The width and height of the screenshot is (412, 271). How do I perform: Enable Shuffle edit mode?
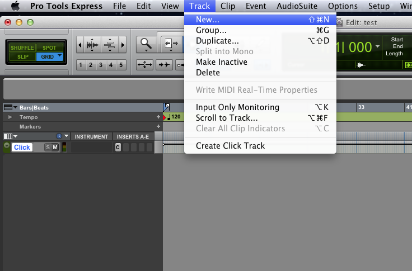click(22, 48)
